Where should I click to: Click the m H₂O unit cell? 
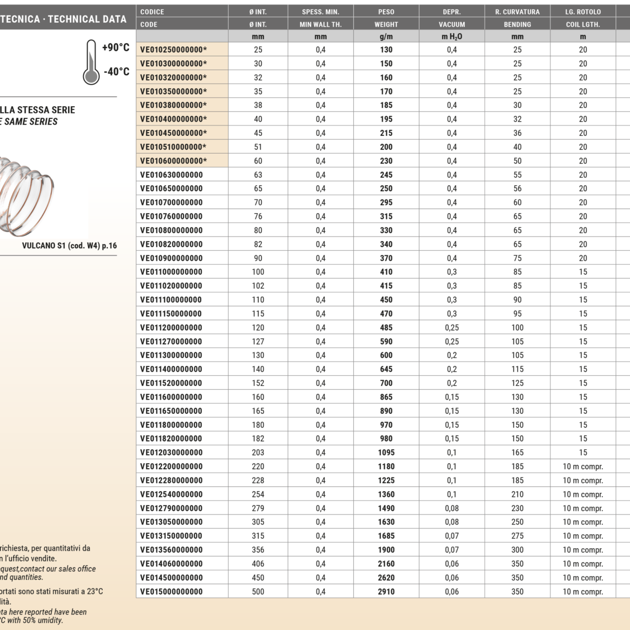tap(452, 37)
